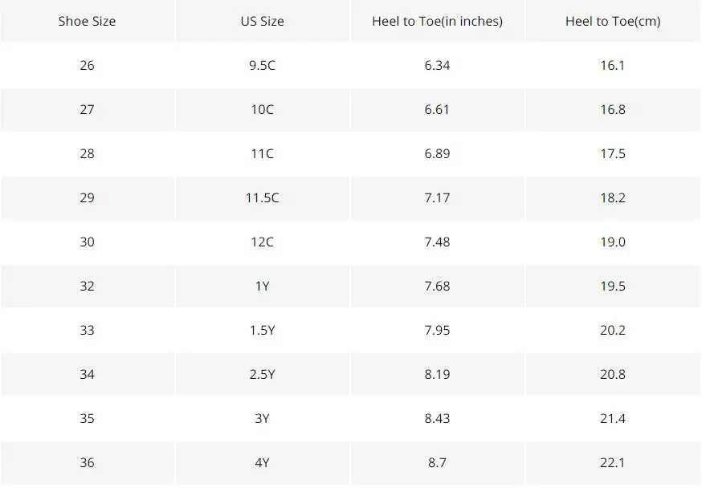Select the 3Y US size cell
702x488 pixels.
(x=263, y=418)
